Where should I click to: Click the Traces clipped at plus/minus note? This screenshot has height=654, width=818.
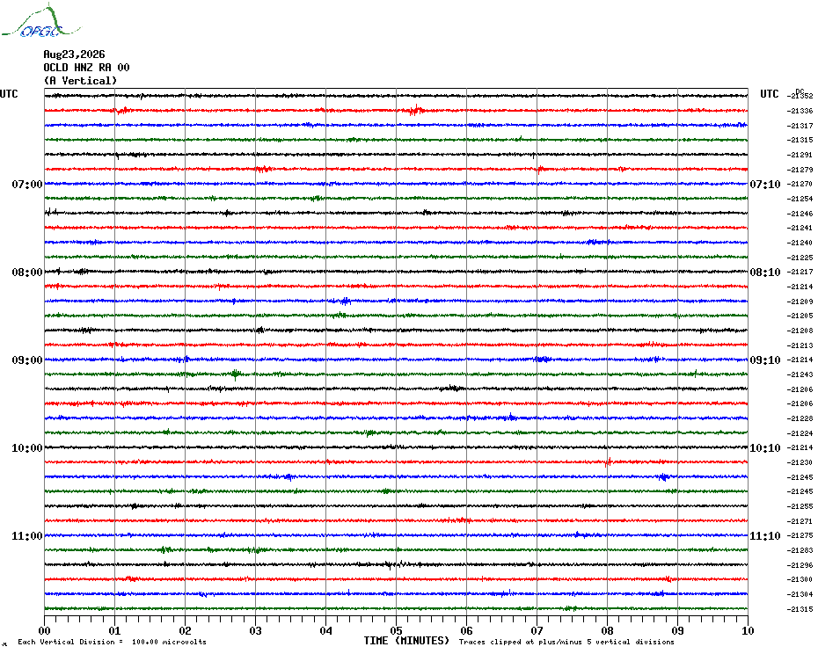(566, 642)
